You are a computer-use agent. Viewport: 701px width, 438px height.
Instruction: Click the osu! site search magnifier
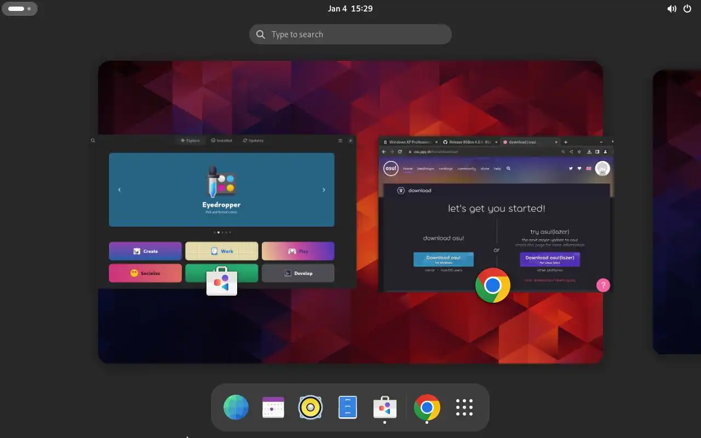[508, 169]
